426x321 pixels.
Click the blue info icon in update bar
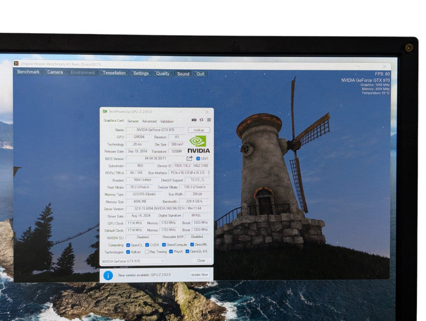[108, 276]
